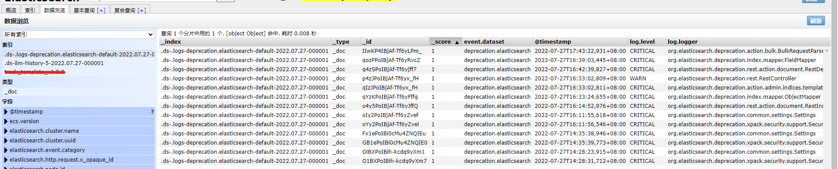Image resolution: width=838 pixels, height=169 pixels.
Task: Click timestamp 2022-07-27T14:28:31,712+08:00
Action: coord(580,161)
